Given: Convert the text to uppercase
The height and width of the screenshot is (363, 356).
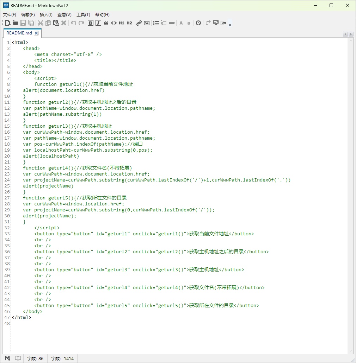Looking at the screenshot, I should point(181,23).
